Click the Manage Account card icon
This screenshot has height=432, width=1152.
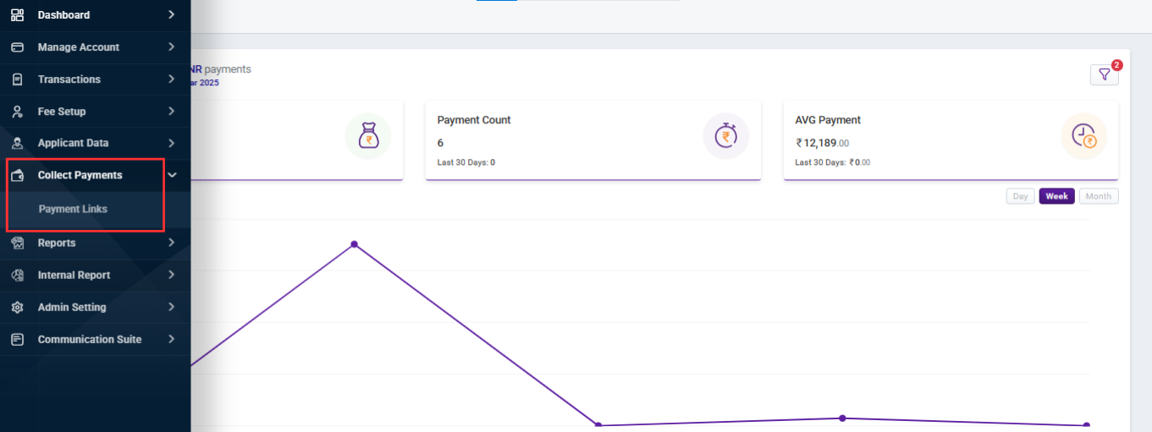point(17,47)
